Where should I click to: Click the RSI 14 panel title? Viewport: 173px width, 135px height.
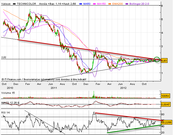click(x=6, y=112)
